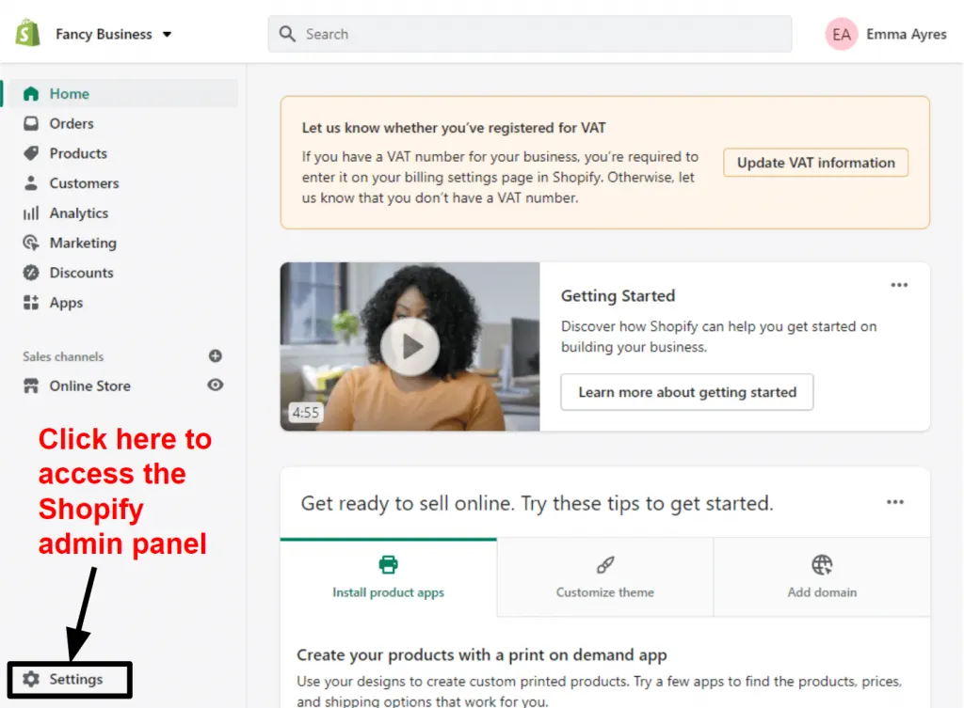Click the Marketing target icon
The height and width of the screenshot is (708, 964).
[x=31, y=243]
